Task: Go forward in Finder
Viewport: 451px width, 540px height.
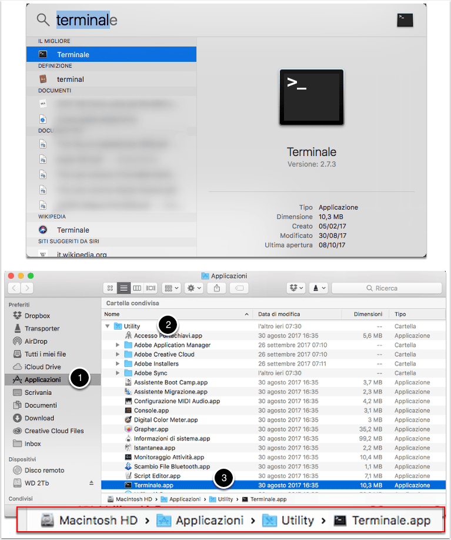Action: coord(27,288)
